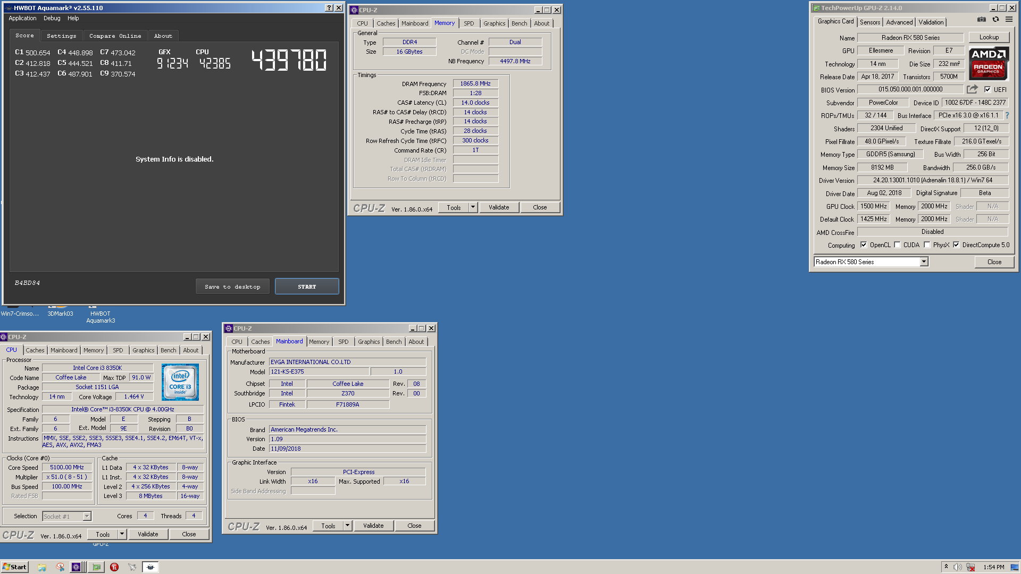Click the disconnected network tray icon
The image size is (1021, 574).
coord(970,567)
